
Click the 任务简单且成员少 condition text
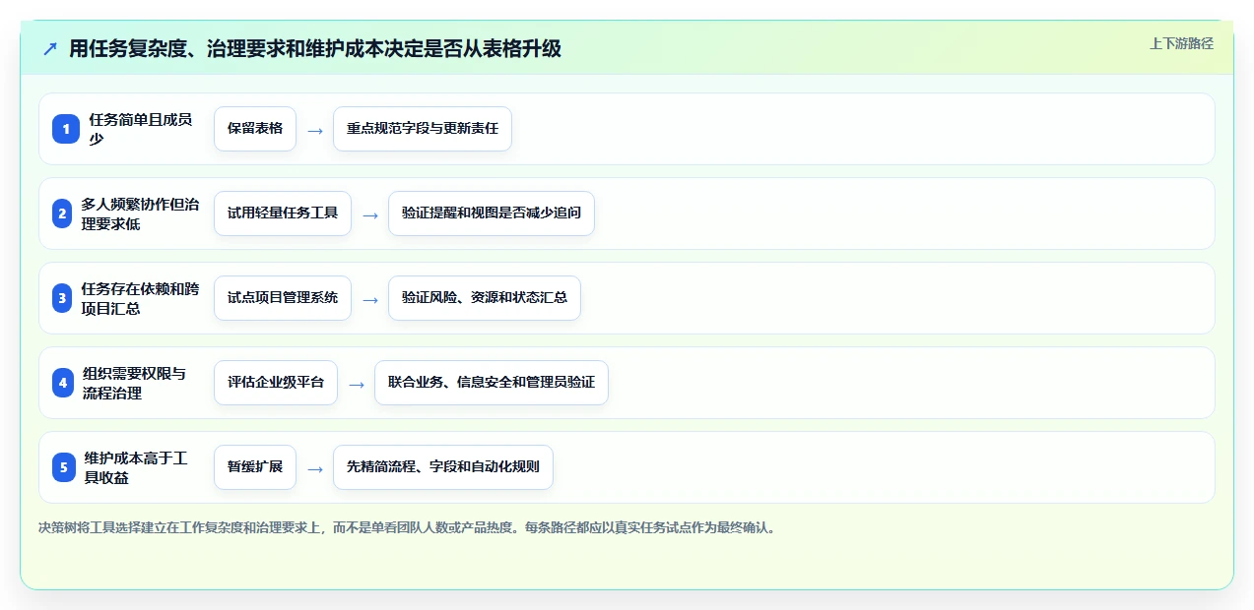click(x=141, y=129)
